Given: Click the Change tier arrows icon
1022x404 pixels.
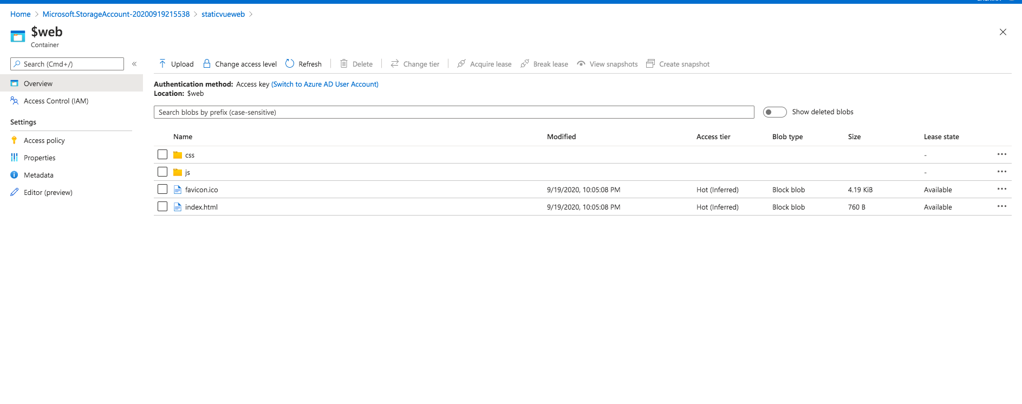Looking at the screenshot, I should click(x=395, y=64).
